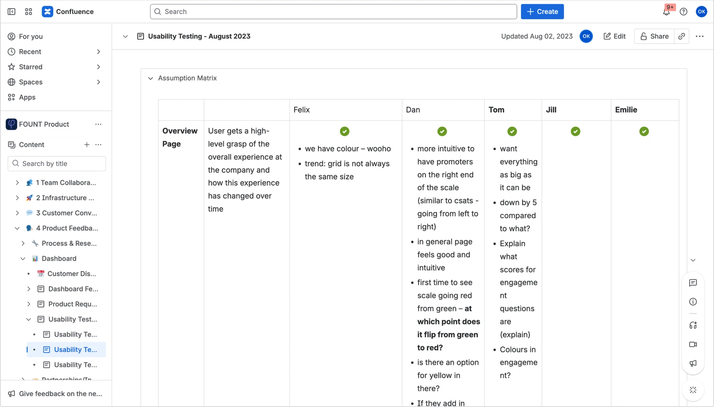Click the video camera icon in right rail
Viewport: 714px width, 407px height.
tap(693, 344)
